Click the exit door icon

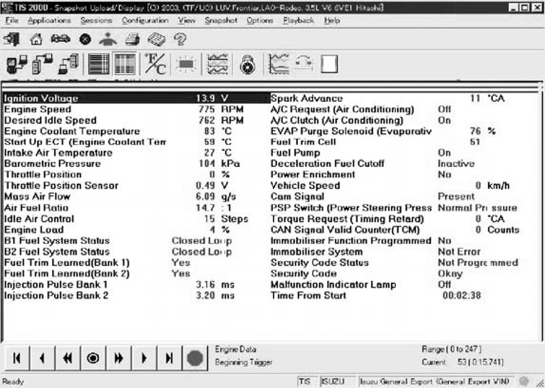click(x=12, y=40)
